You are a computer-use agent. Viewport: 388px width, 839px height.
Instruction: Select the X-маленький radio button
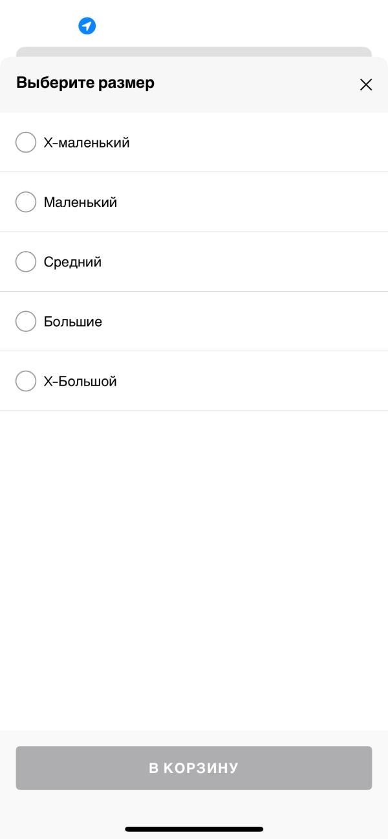26,142
